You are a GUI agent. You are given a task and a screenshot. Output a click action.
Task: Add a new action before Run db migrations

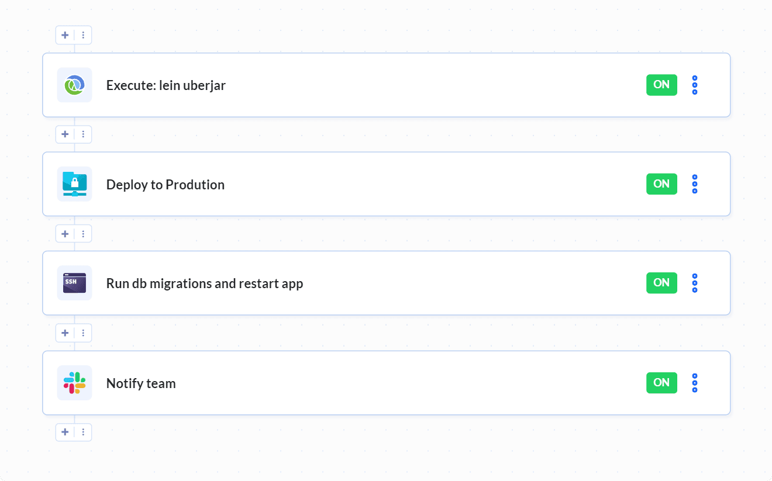coord(65,233)
